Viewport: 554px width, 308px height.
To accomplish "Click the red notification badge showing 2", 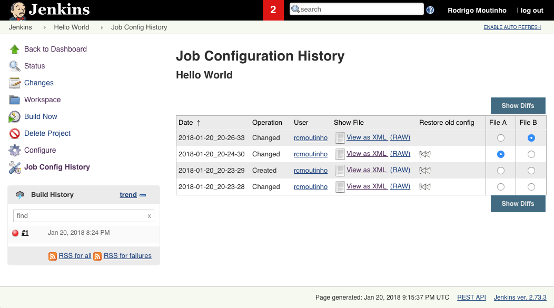I will tap(273, 10).
